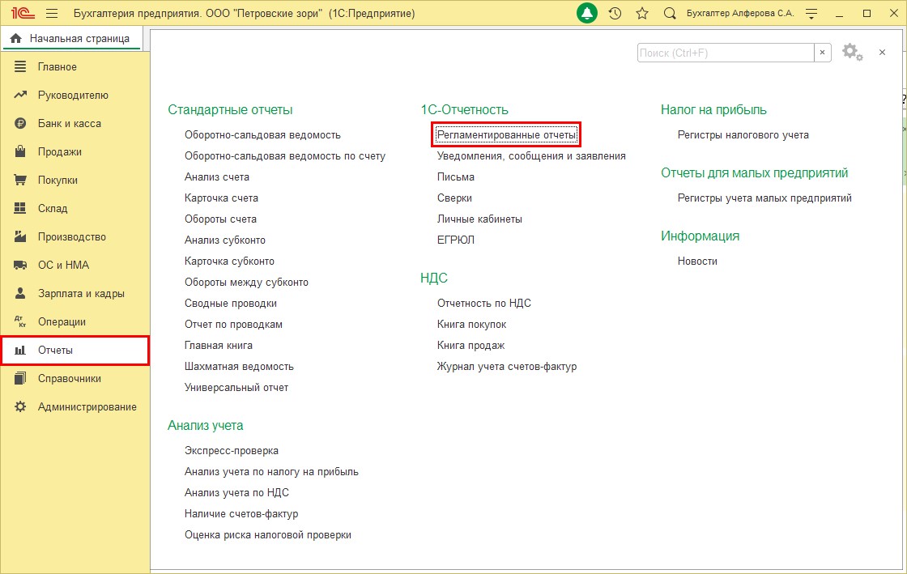The image size is (907, 574).
Task: Open Анализ субконто report
Action: pos(225,240)
